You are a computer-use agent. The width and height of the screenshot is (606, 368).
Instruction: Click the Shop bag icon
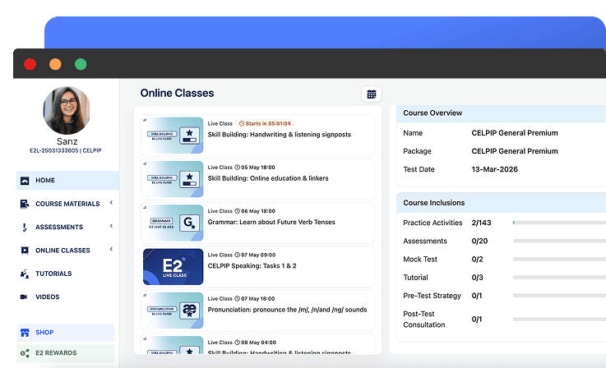point(25,333)
